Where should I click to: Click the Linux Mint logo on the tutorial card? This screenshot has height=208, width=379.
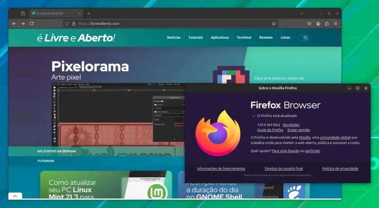[x=157, y=192]
